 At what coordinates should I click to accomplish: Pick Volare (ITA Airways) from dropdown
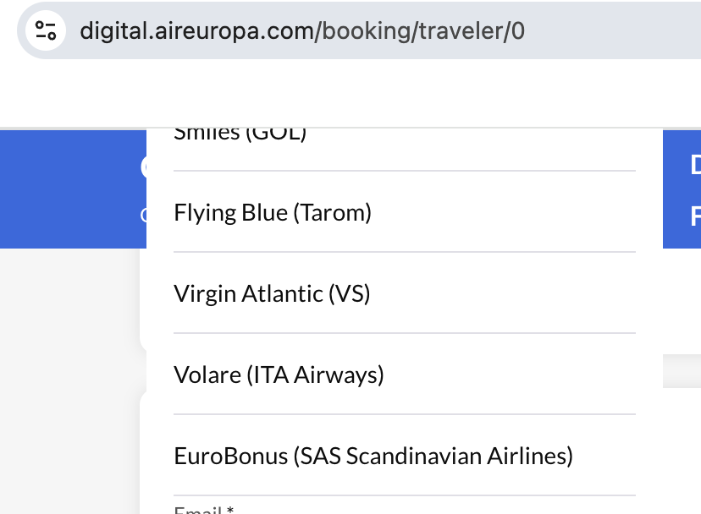[x=279, y=375]
